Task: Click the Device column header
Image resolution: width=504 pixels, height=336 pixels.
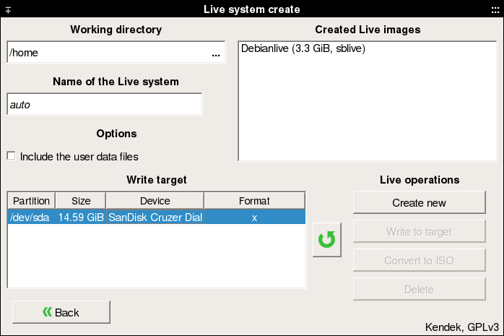Action: pos(155,201)
